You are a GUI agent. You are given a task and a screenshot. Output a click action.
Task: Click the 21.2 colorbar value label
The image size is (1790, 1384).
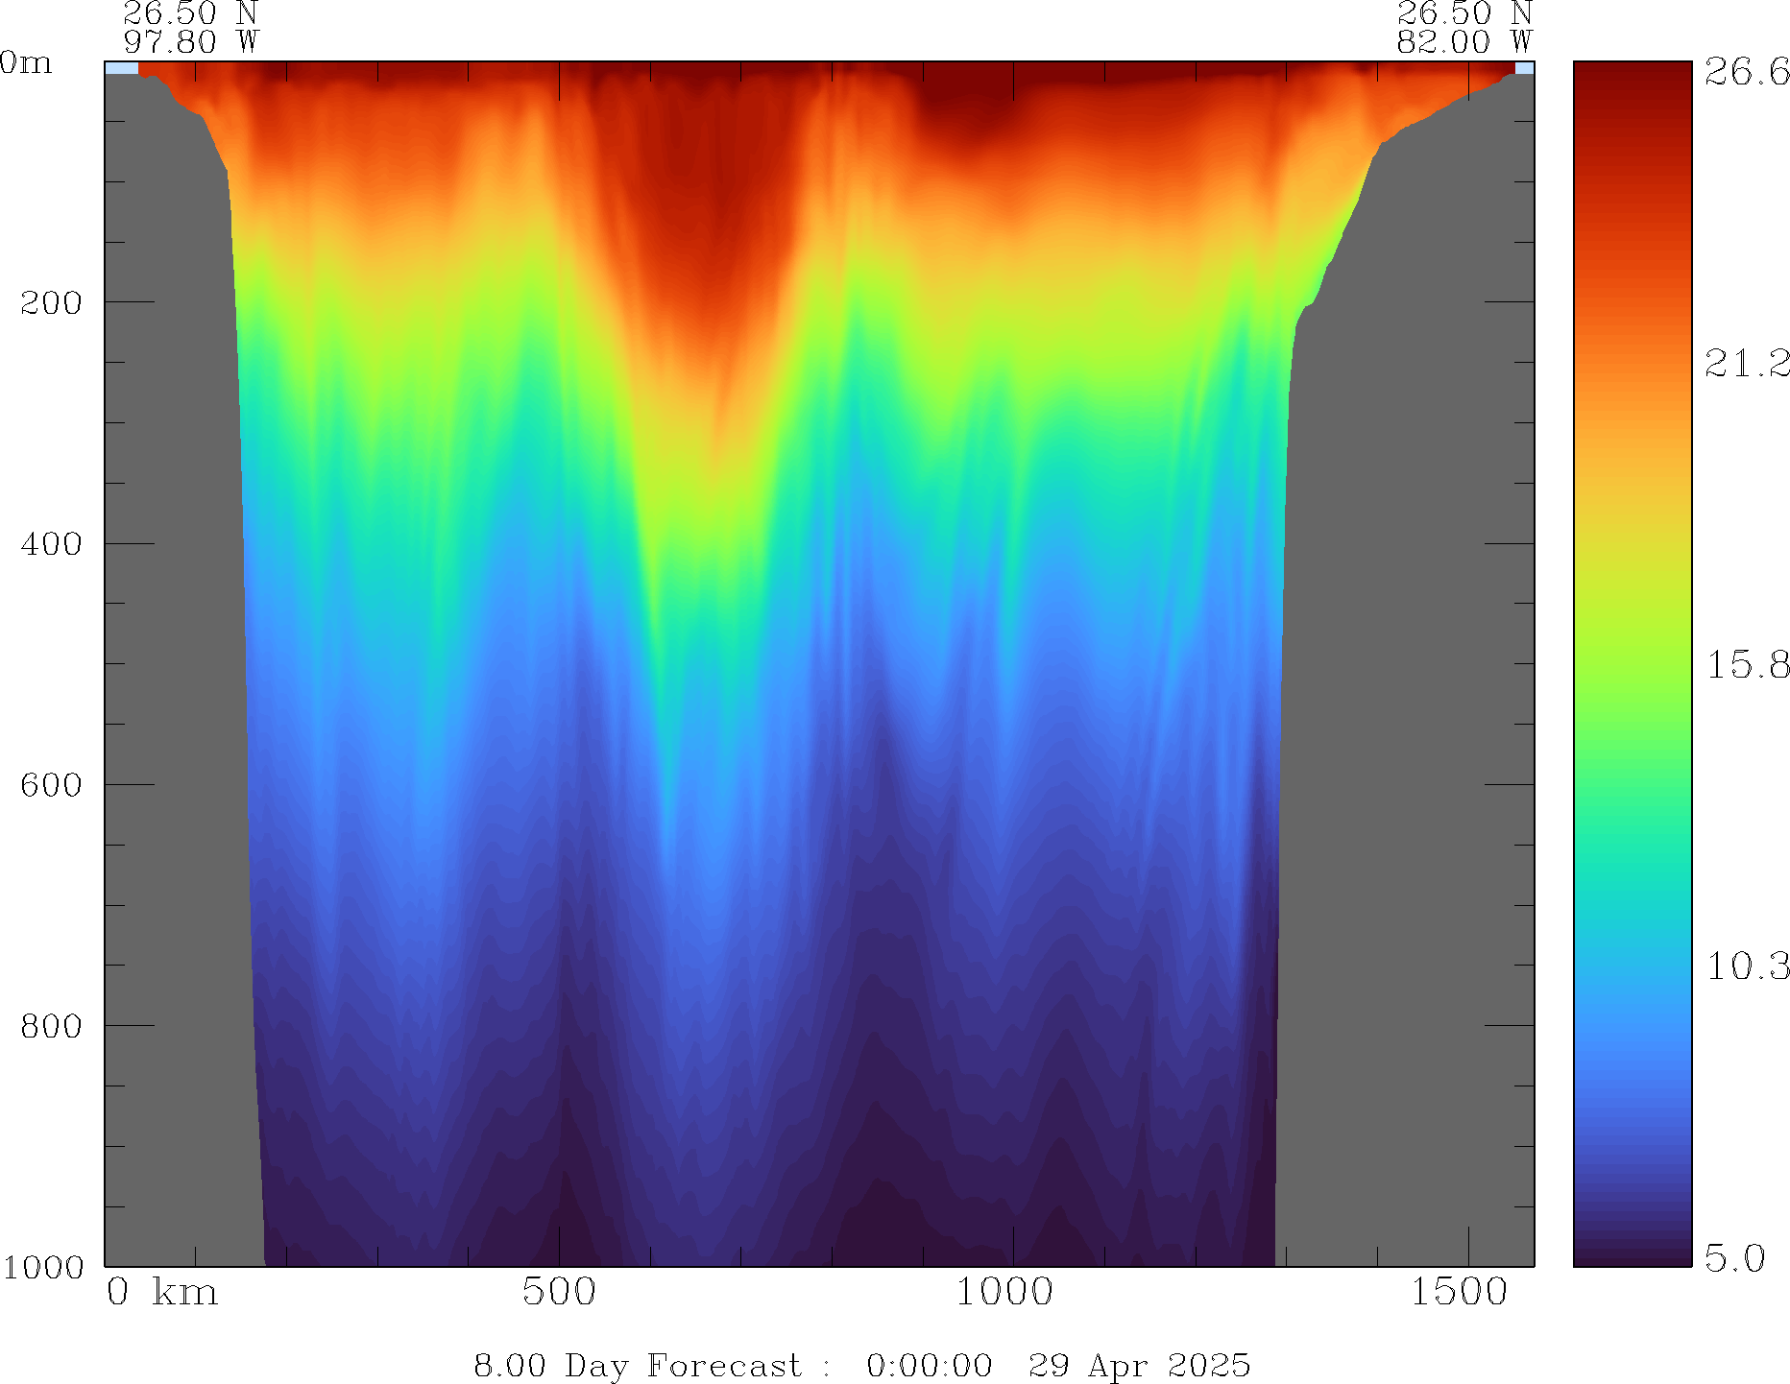pyautogui.click(x=1746, y=363)
